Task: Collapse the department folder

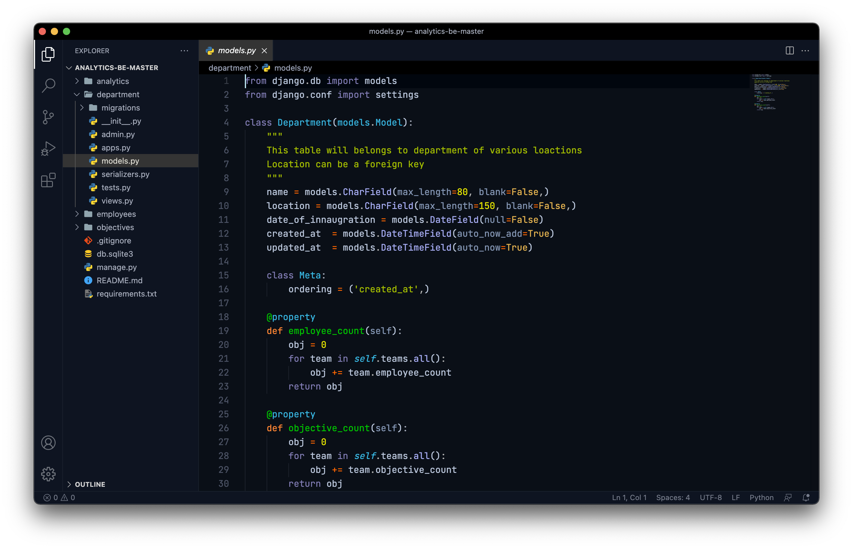Action: tap(117, 95)
